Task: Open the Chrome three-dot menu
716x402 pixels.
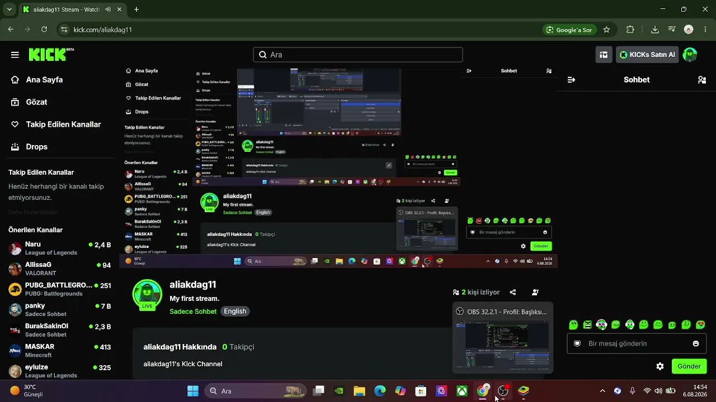Action: 705,30
